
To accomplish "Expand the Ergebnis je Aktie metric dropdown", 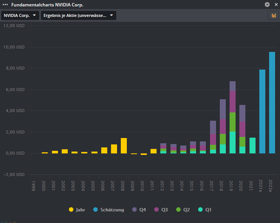I will (78, 15).
